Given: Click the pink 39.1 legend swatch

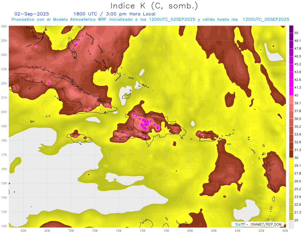Looking at the screenshot, I should point(291,99).
